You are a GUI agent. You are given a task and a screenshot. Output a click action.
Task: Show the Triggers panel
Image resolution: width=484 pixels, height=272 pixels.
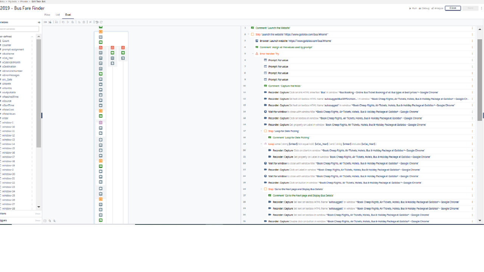(37, 221)
